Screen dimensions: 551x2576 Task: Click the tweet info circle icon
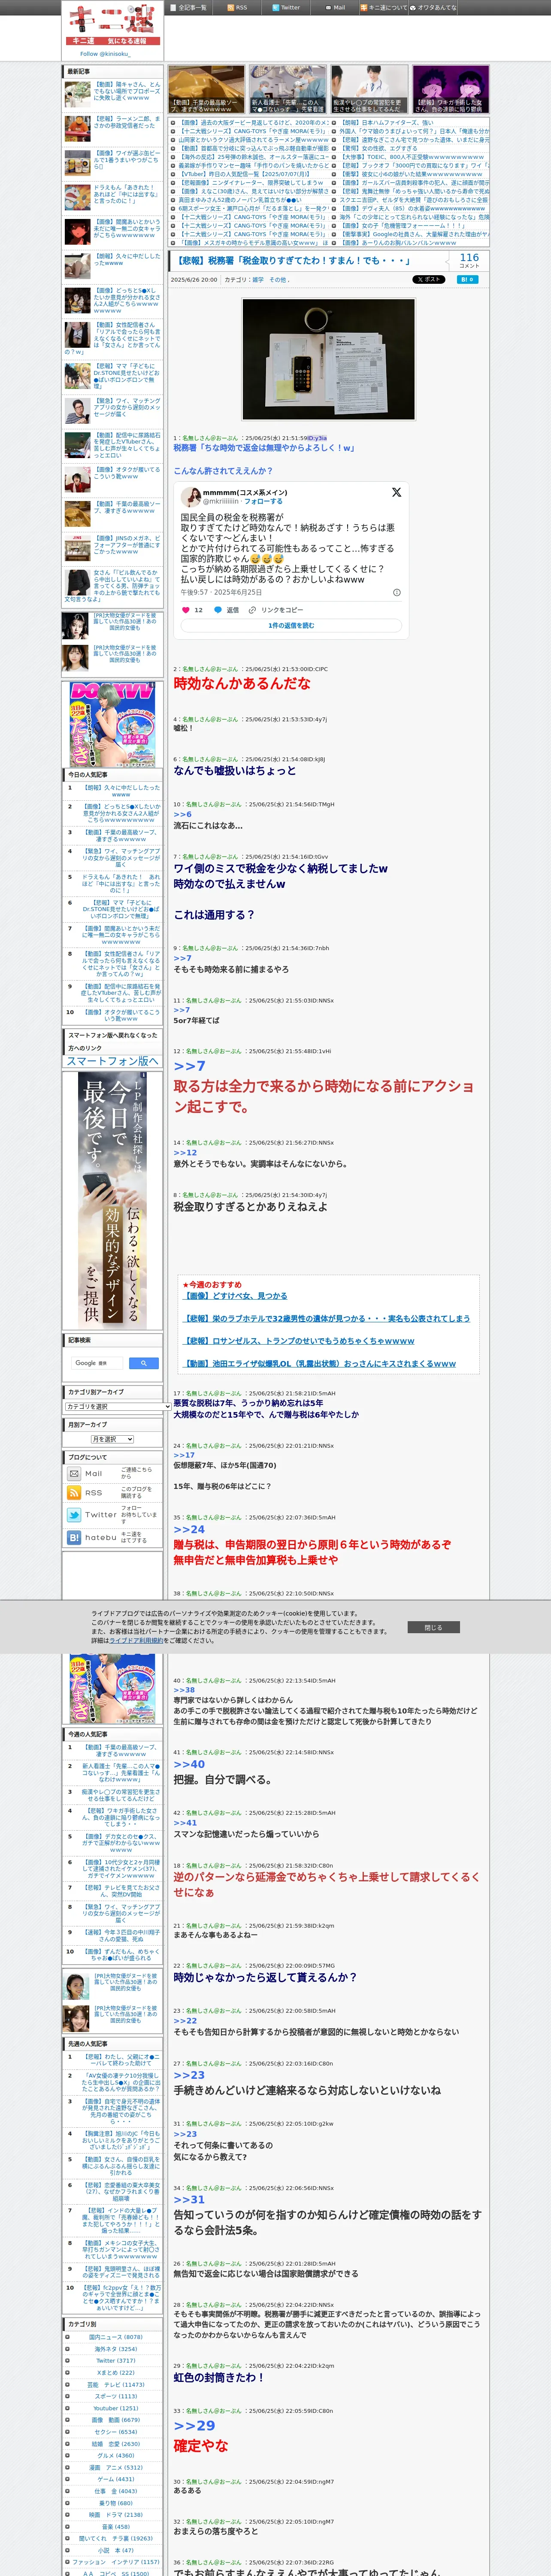pos(396,592)
